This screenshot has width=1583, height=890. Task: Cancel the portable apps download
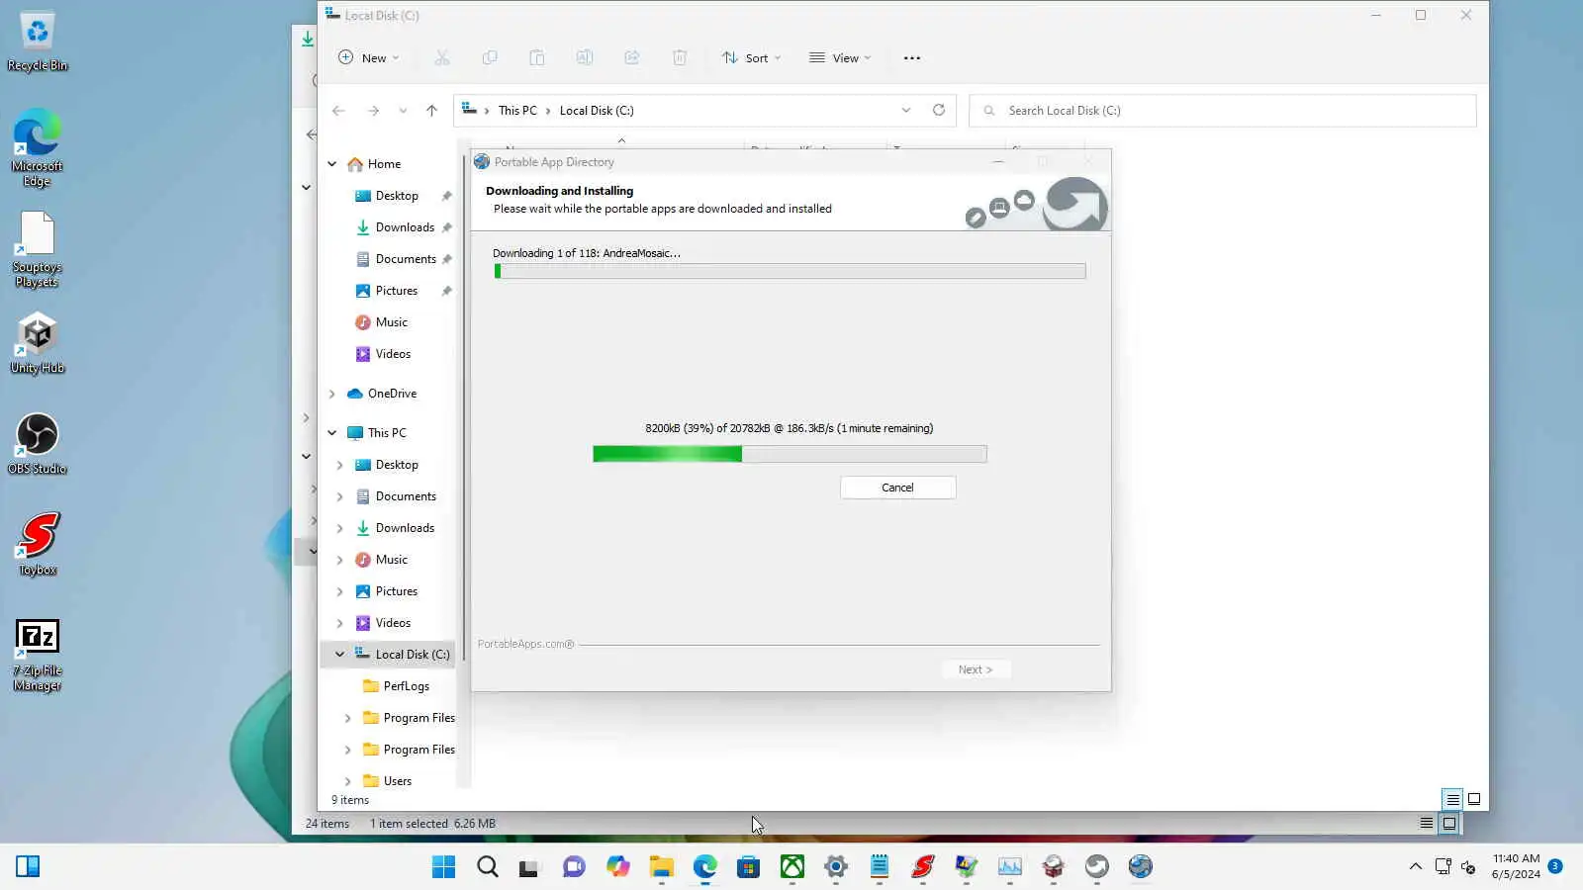897,488
